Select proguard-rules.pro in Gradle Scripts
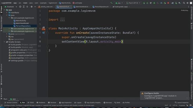The height and width of the screenshot is (108, 193). [23, 50]
